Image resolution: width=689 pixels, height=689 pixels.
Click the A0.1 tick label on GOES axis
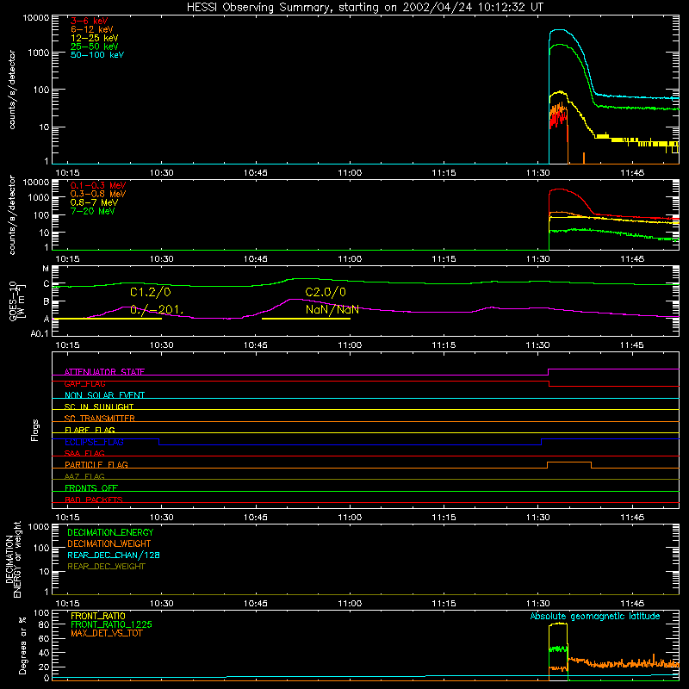pos(40,334)
